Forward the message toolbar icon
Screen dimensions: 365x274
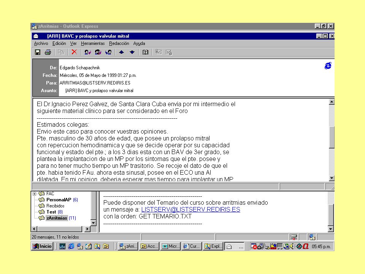tap(108, 52)
